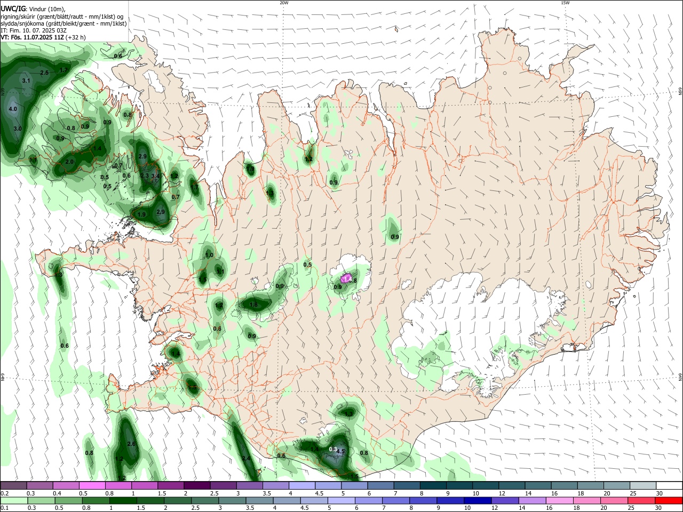Click the '3.0' precipitation value
This screenshot has height=512, width=683.
(18, 129)
